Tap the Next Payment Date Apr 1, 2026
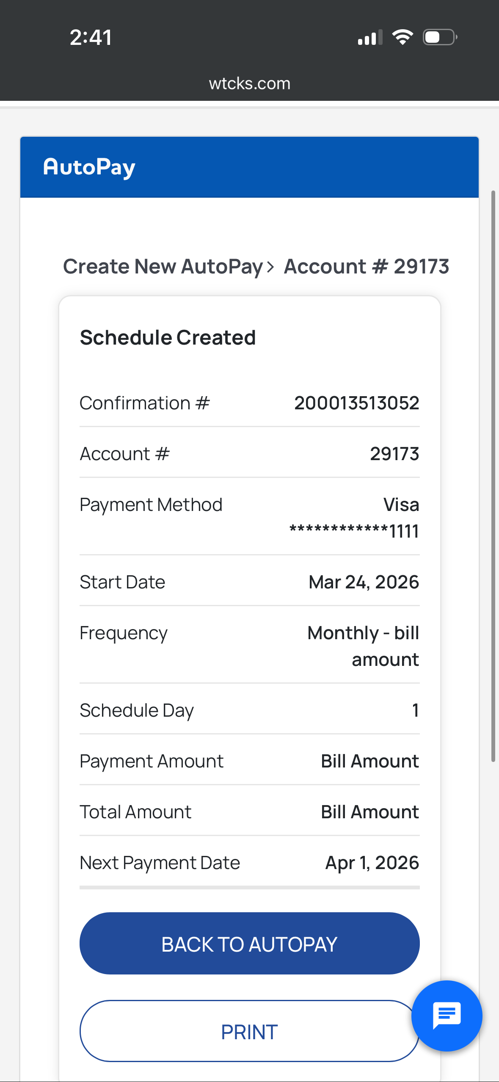Image resolution: width=499 pixels, height=1082 pixels. (x=372, y=863)
